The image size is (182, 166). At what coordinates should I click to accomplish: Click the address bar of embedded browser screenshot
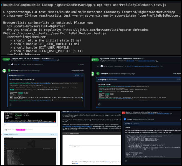click(x=74, y=133)
